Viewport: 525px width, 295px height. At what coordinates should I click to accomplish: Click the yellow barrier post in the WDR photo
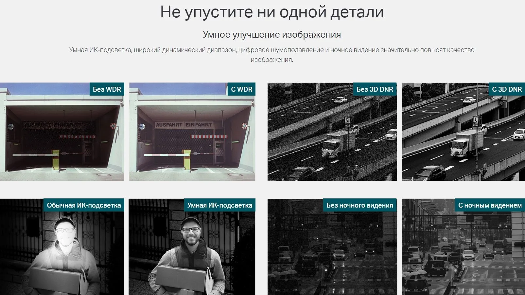187,160
